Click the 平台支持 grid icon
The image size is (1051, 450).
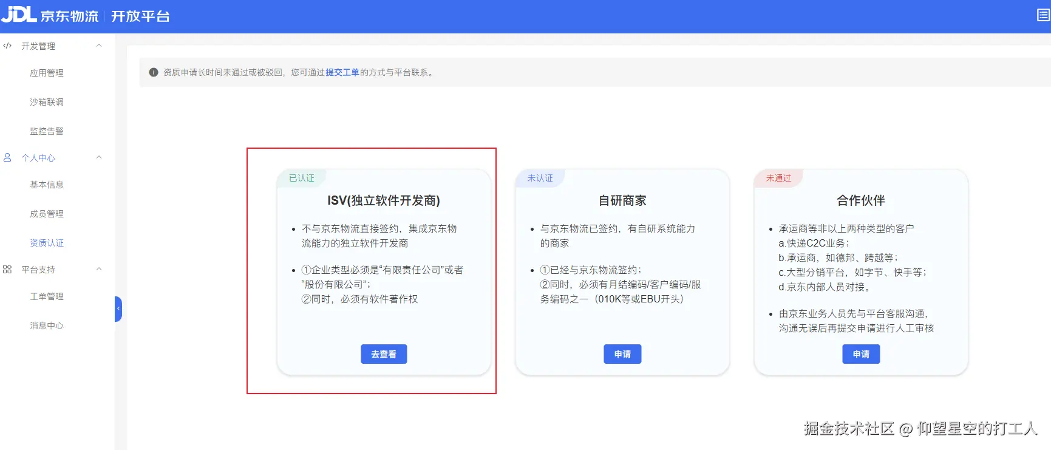tap(7, 269)
